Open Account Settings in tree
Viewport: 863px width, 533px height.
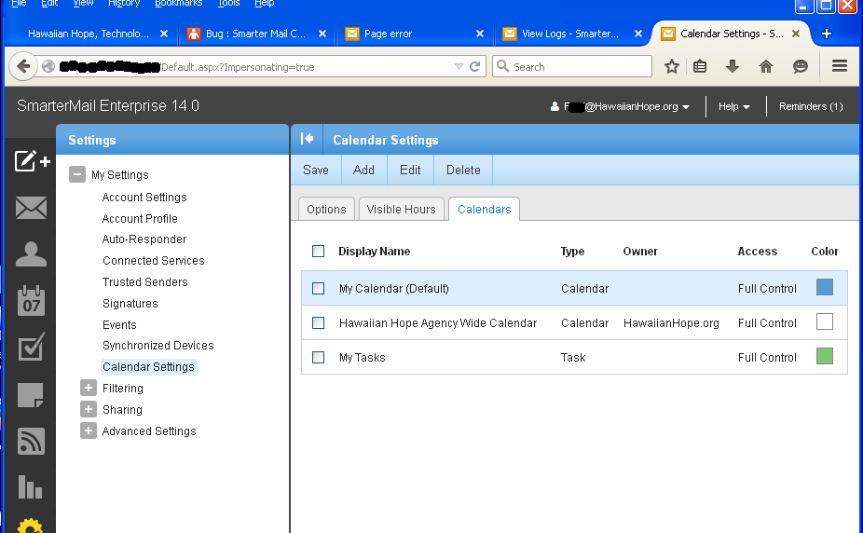tap(144, 197)
